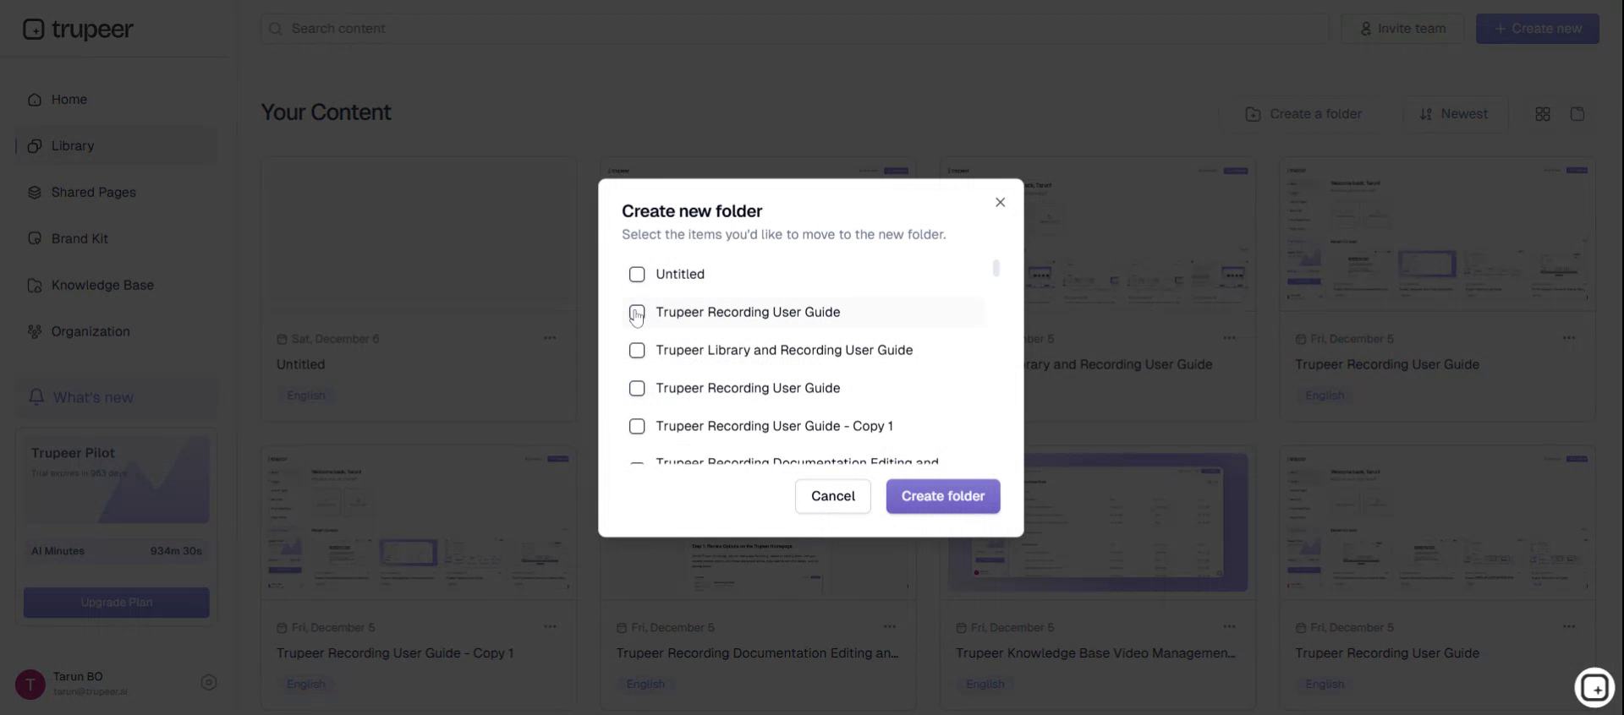1624x715 pixels.
Task: Click the Home house icon
Action: click(x=35, y=100)
